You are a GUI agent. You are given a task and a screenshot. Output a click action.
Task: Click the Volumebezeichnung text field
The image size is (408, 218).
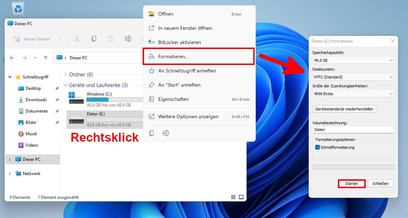point(353,129)
